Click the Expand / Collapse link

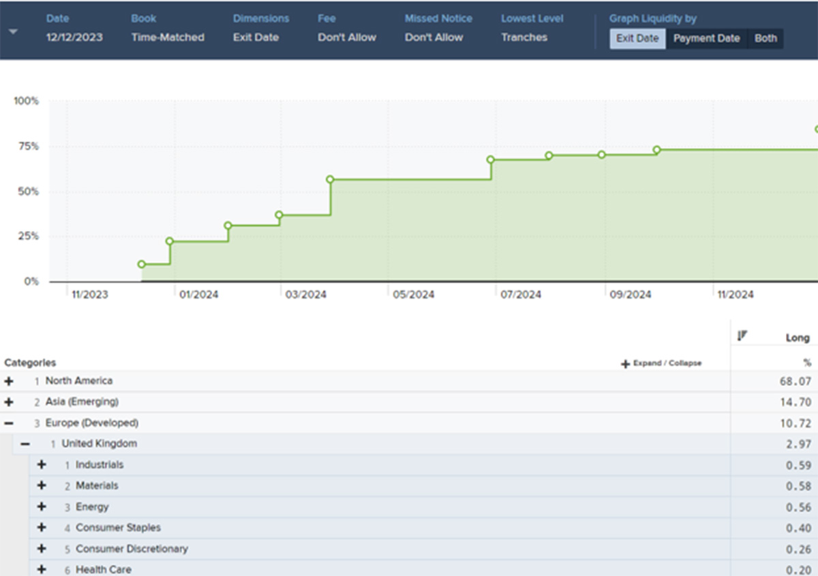667,363
